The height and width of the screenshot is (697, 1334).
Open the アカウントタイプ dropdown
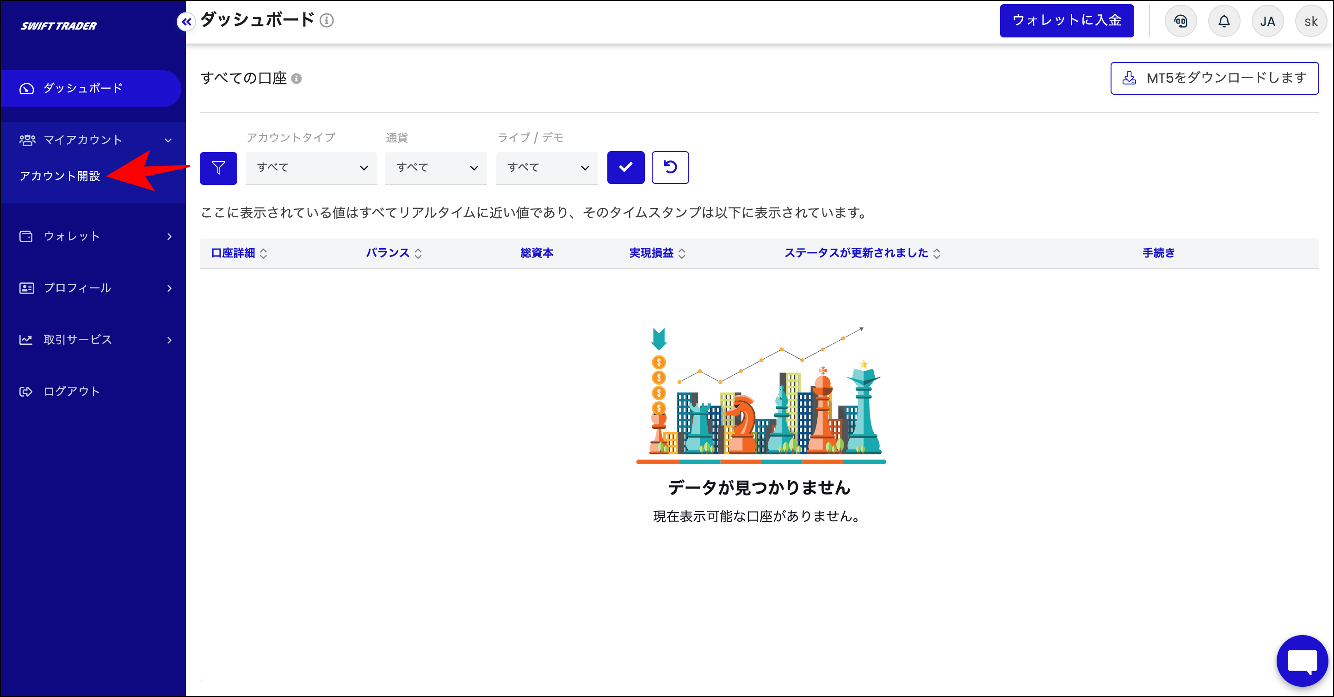click(x=311, y=168)
